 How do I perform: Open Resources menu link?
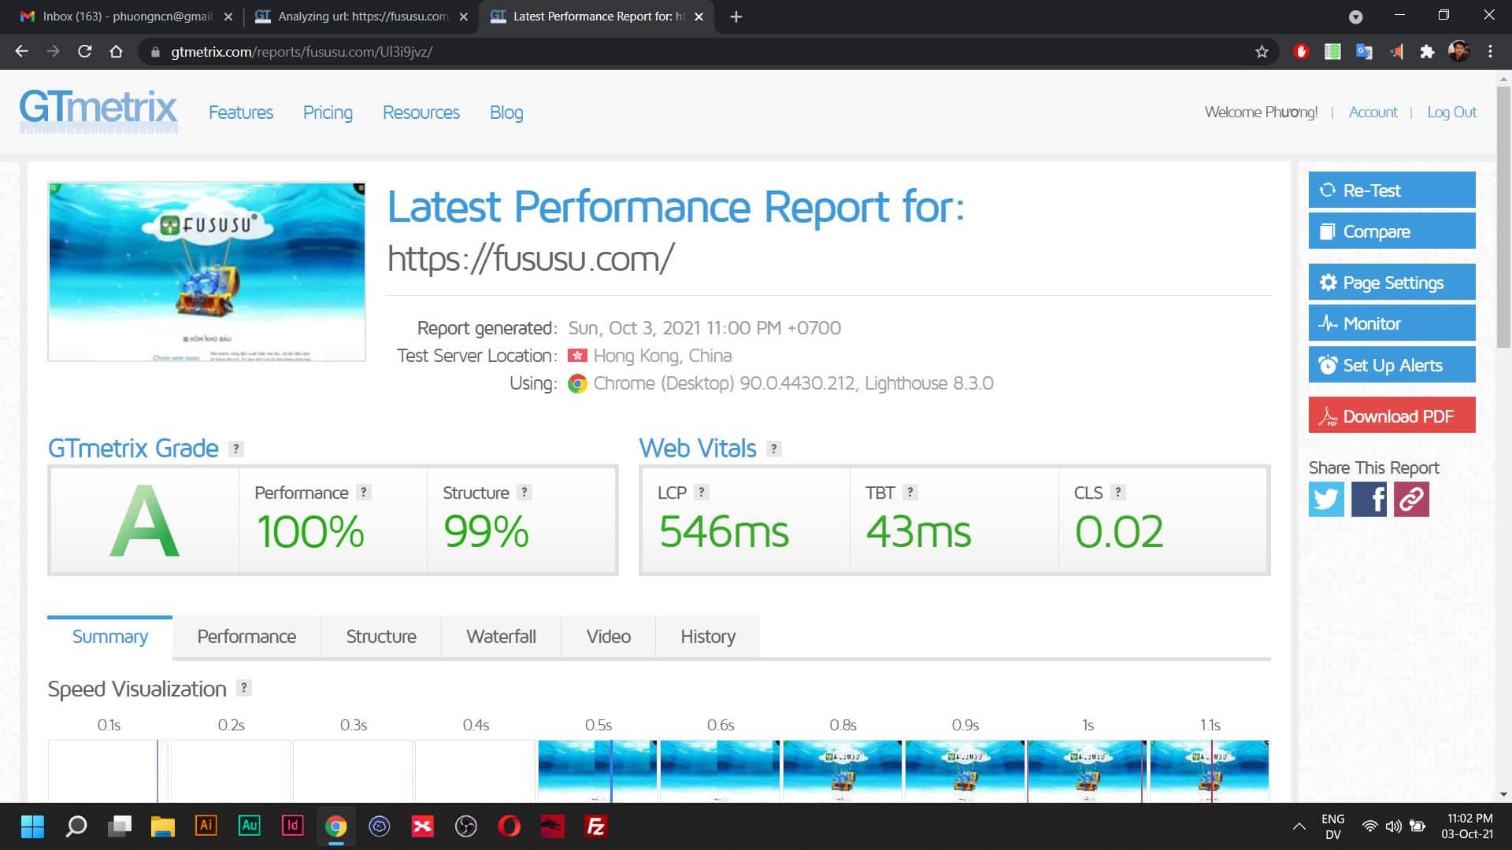click(x=421, y=113)
